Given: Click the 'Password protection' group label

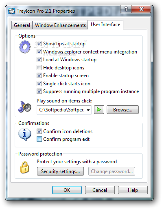Looking at the screenshot, I should pyautogui.click(x=40, y=154).
